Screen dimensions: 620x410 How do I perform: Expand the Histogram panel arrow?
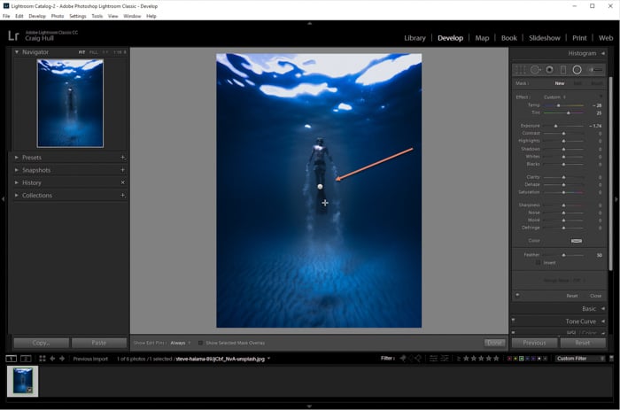[x=603, y=53]
